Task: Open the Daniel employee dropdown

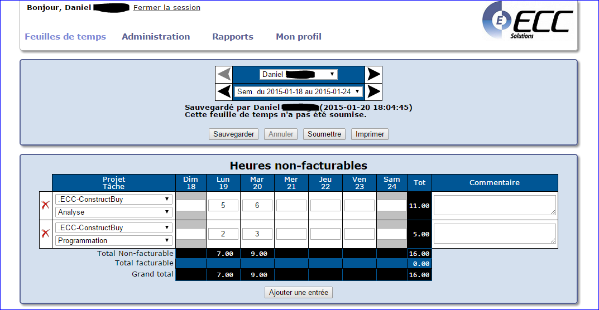Action: [298, 74]
